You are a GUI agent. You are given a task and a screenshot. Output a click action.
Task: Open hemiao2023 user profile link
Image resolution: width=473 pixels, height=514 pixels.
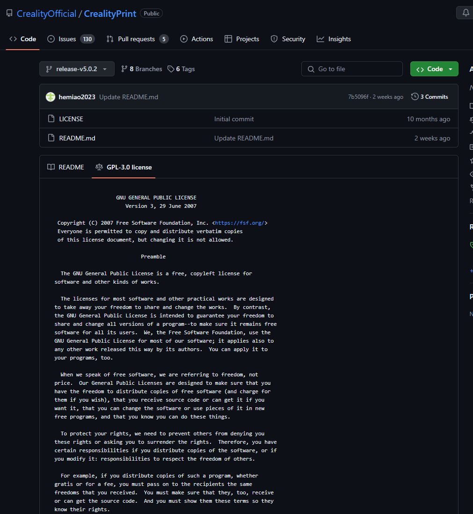[77, 97]
